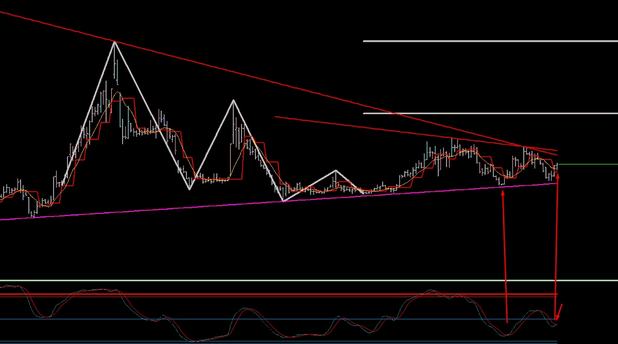Select the upper white horizontal line
This screenshot has height=344, width=618.
[490, 41]
